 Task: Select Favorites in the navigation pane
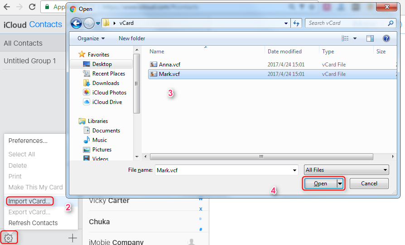coord(98,55)
